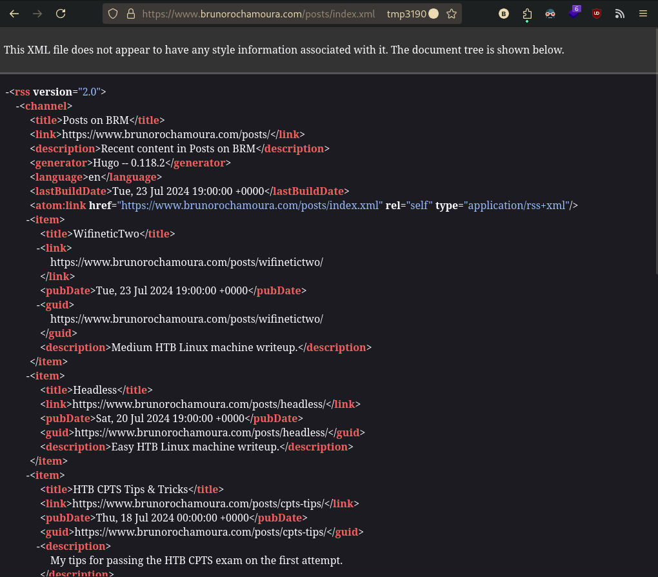Collapse the WifineticTwo item node
658x577 pixels.
[28, 220]
